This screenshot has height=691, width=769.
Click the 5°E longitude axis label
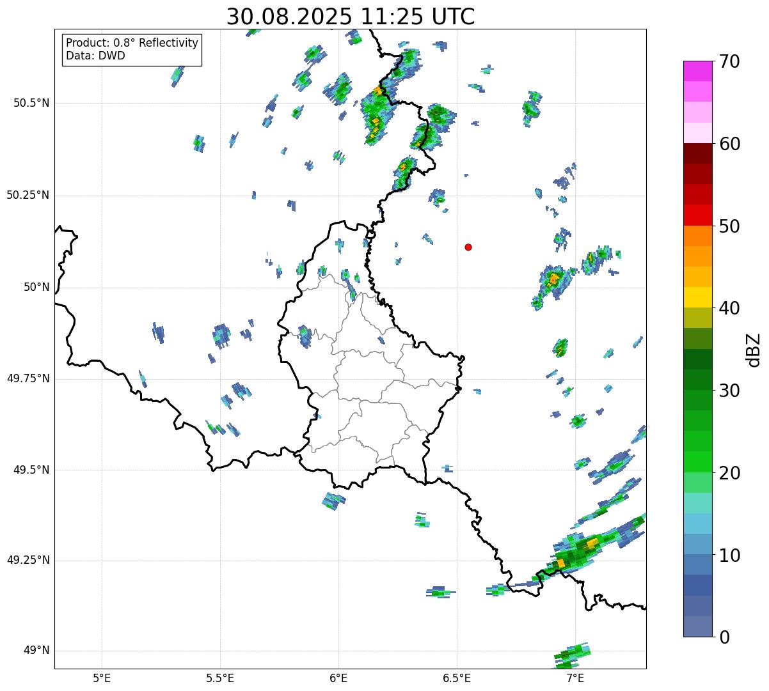[x=102, y=678]
